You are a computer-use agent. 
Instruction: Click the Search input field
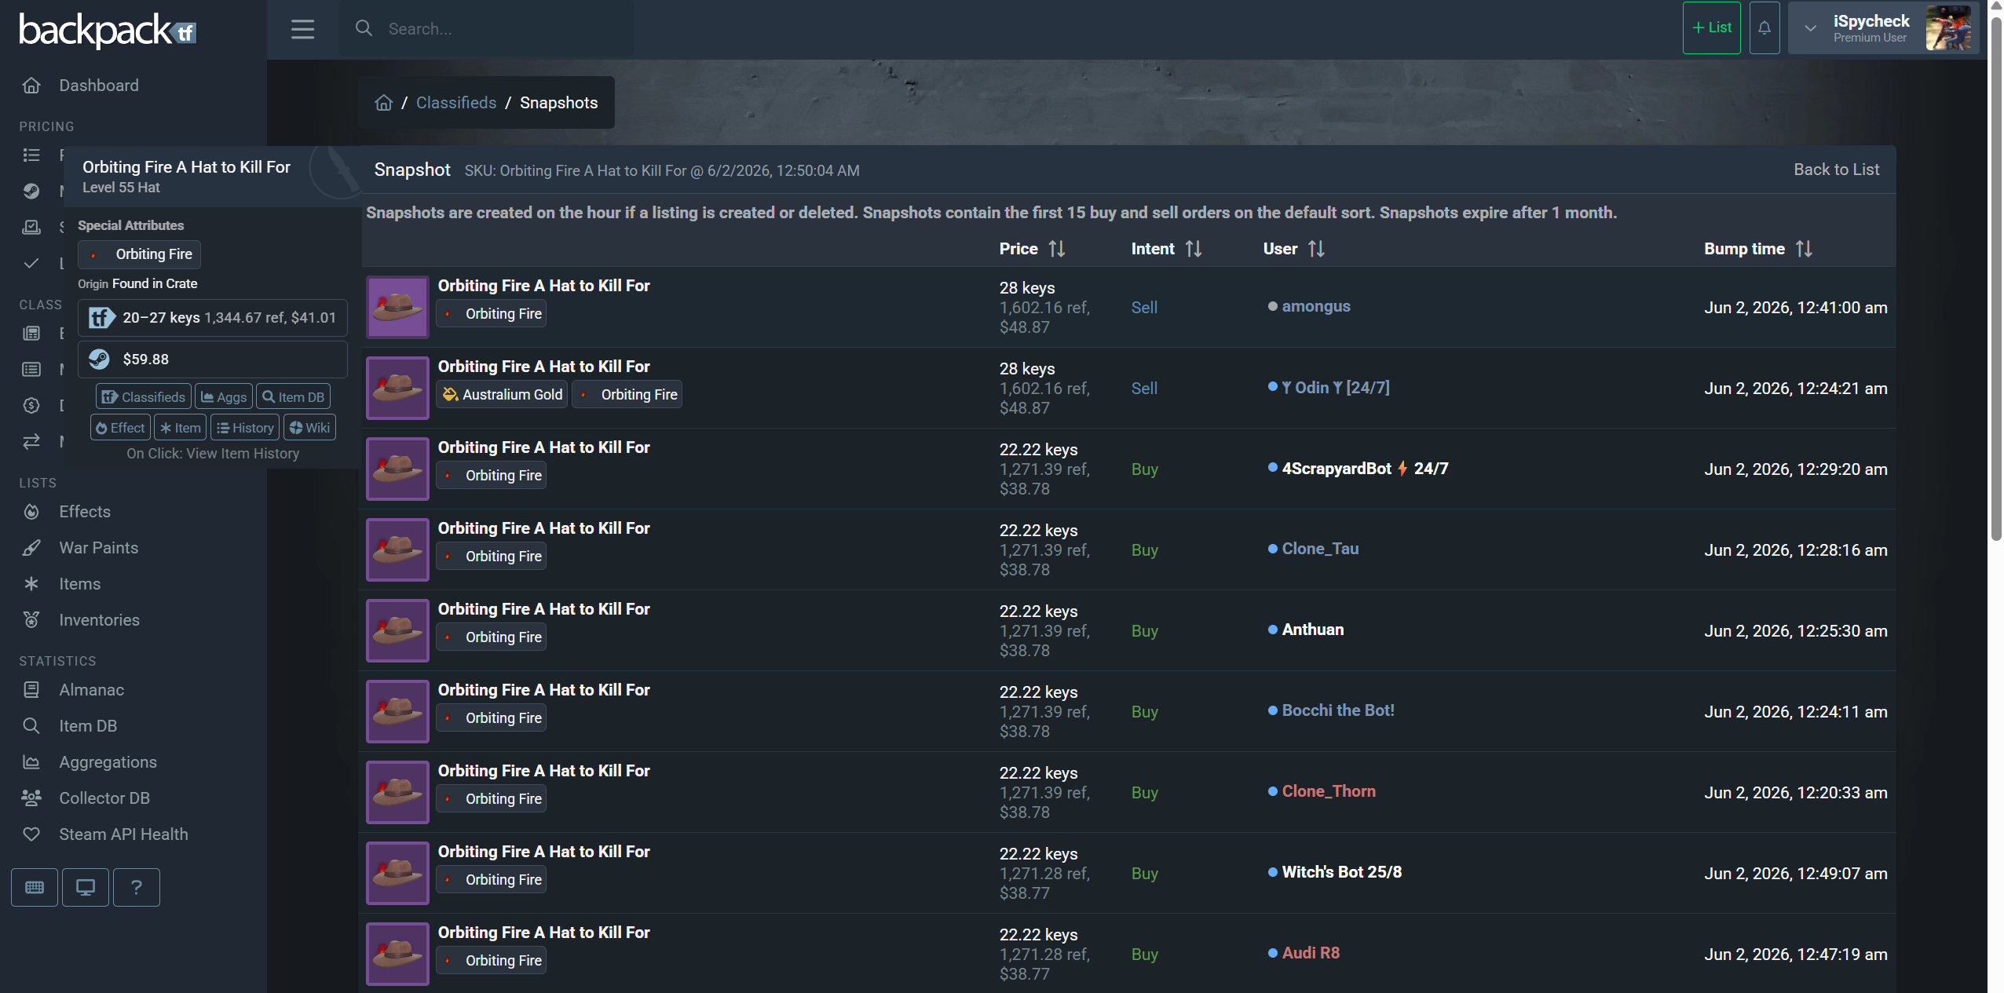click(486, 29)
